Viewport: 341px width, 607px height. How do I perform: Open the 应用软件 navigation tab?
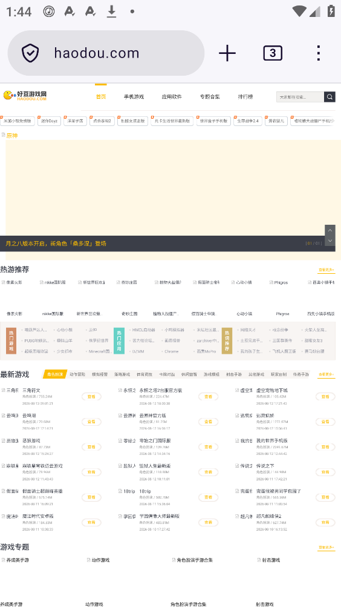point(172,97)
